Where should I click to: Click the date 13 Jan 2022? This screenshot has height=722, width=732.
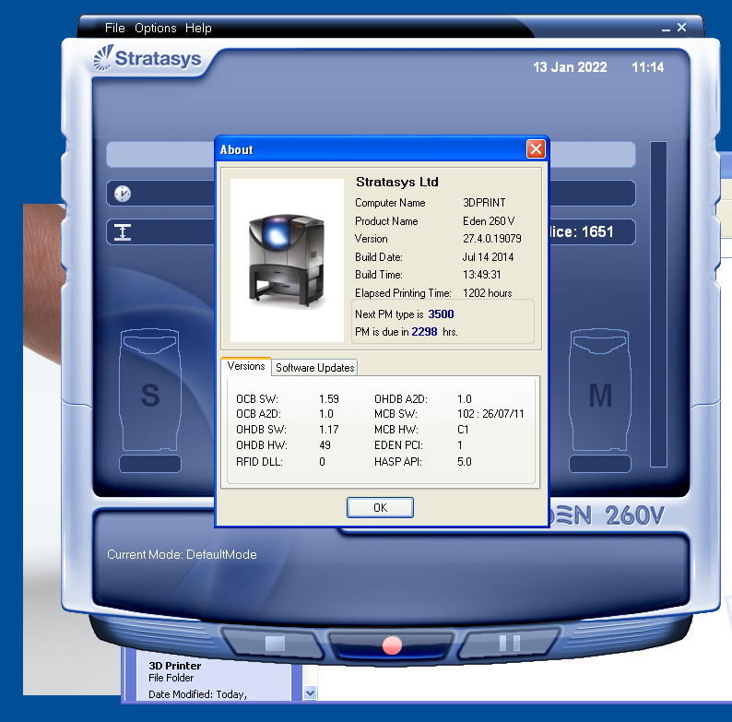tap(570, 67)
